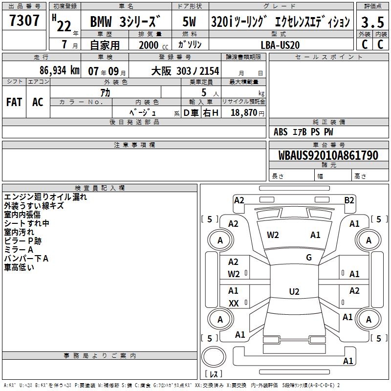
Task: Click the G mark on the windshield
Action: [x=309, y=258]
